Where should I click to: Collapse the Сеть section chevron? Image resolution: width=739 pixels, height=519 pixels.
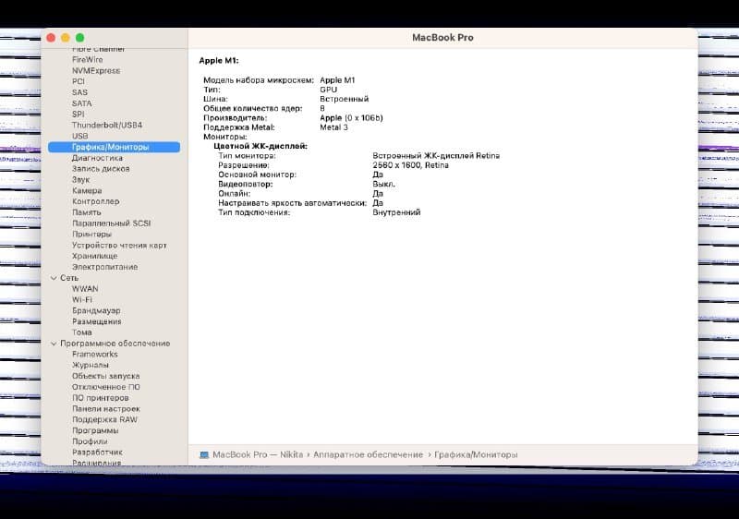[x=53, y=278]
